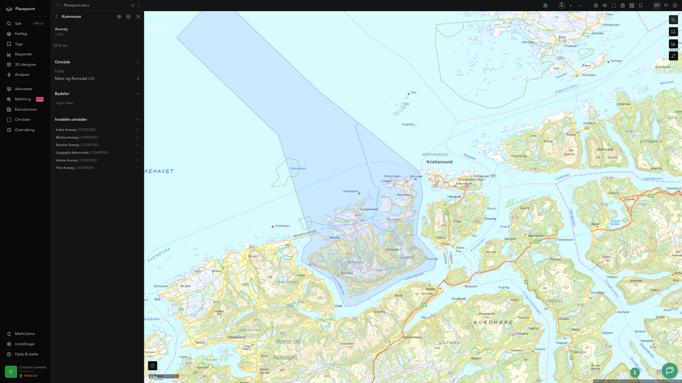Click the Overvåking gauge icon
682x383 pixels.
[9, 130]
